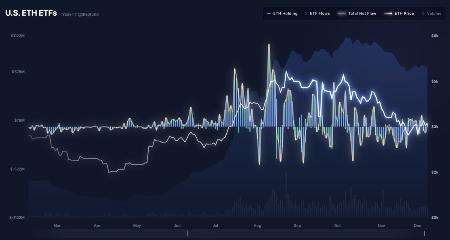450x240 pixels.
Task: Click the Dec month label on the x-axis
Action: [x=417, y=226]
